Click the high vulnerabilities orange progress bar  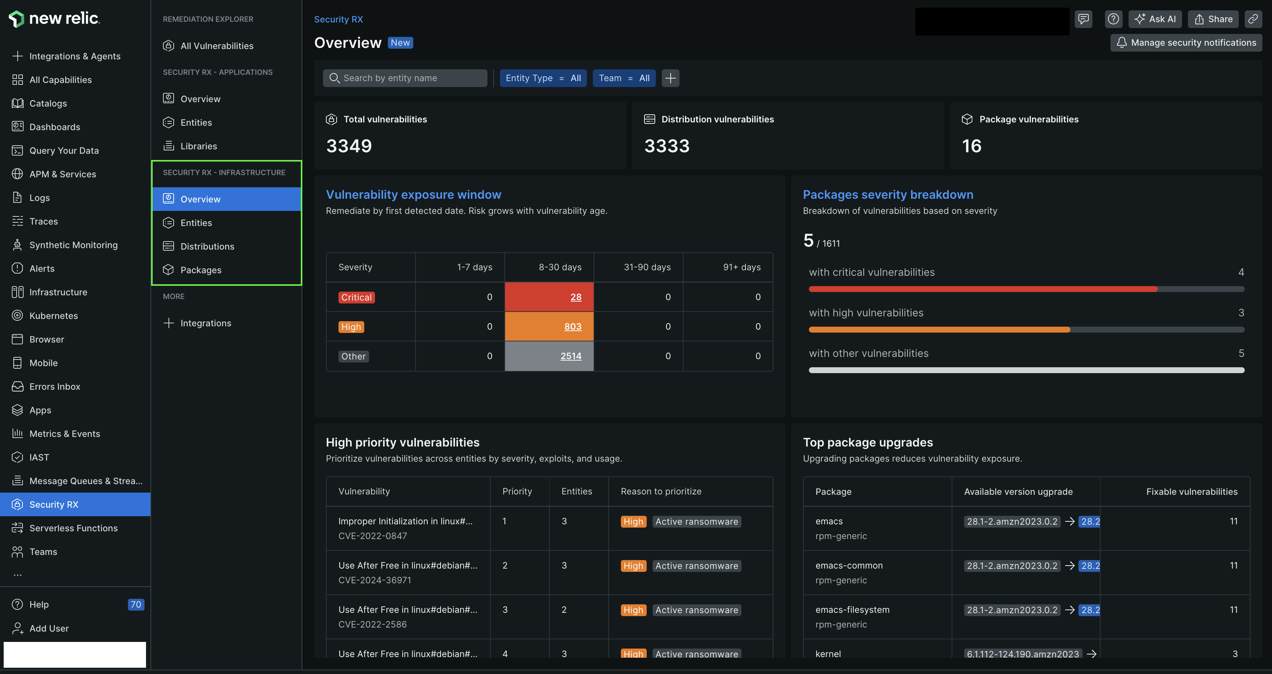click(1026, 330)
